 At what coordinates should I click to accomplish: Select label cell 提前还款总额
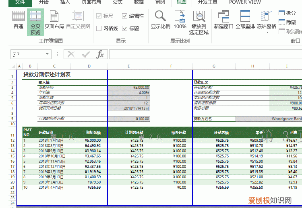click(x=205, y=103)
